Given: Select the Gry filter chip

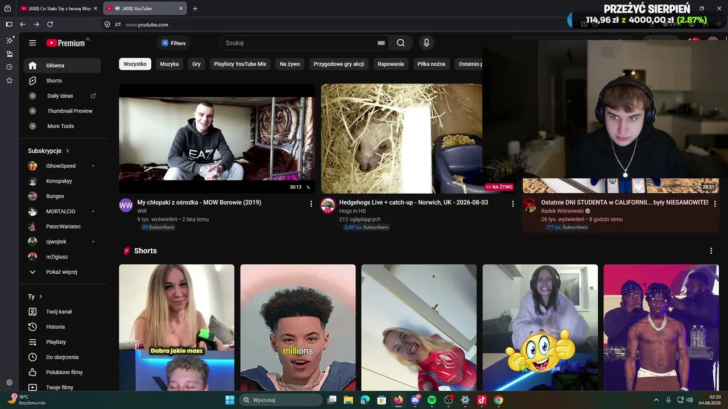Looking at the screenshot, I should (196, 64).
